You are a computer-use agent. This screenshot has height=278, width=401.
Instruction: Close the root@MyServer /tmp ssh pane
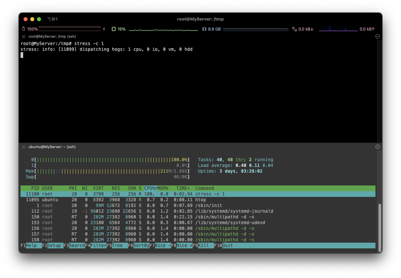pos(24,36)
